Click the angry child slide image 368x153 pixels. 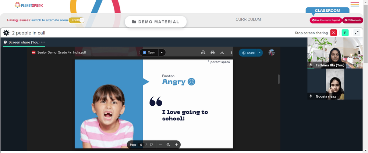(109, 104)
